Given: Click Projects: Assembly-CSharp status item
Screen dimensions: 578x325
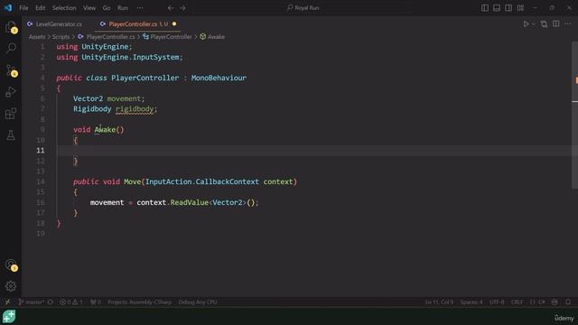Looking at the screenshot, I should (x=140, y=302).
